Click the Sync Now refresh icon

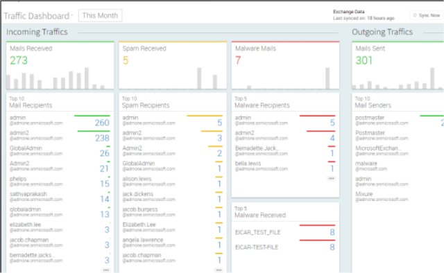415,15
